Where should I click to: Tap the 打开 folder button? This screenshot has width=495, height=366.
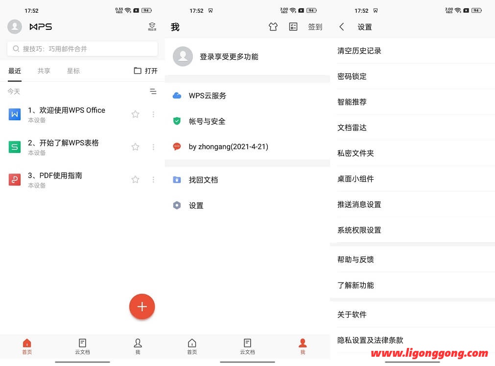click(x=145, y=71)
